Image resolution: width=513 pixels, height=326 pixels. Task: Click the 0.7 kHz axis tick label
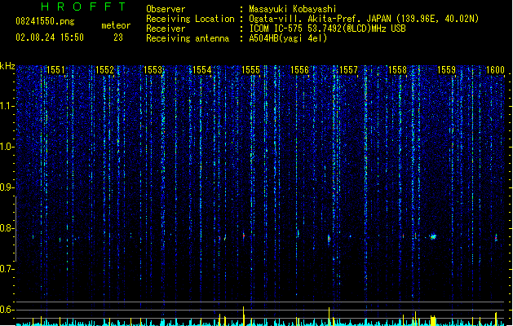[x=7, y=269]
